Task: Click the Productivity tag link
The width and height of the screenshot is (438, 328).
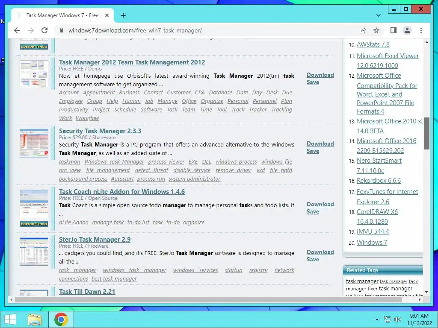Action: (x=74, y=110)
